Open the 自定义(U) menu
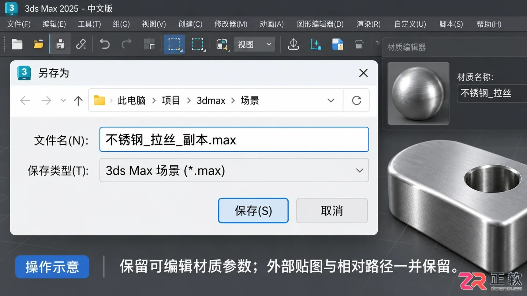 tap(410, 24)
